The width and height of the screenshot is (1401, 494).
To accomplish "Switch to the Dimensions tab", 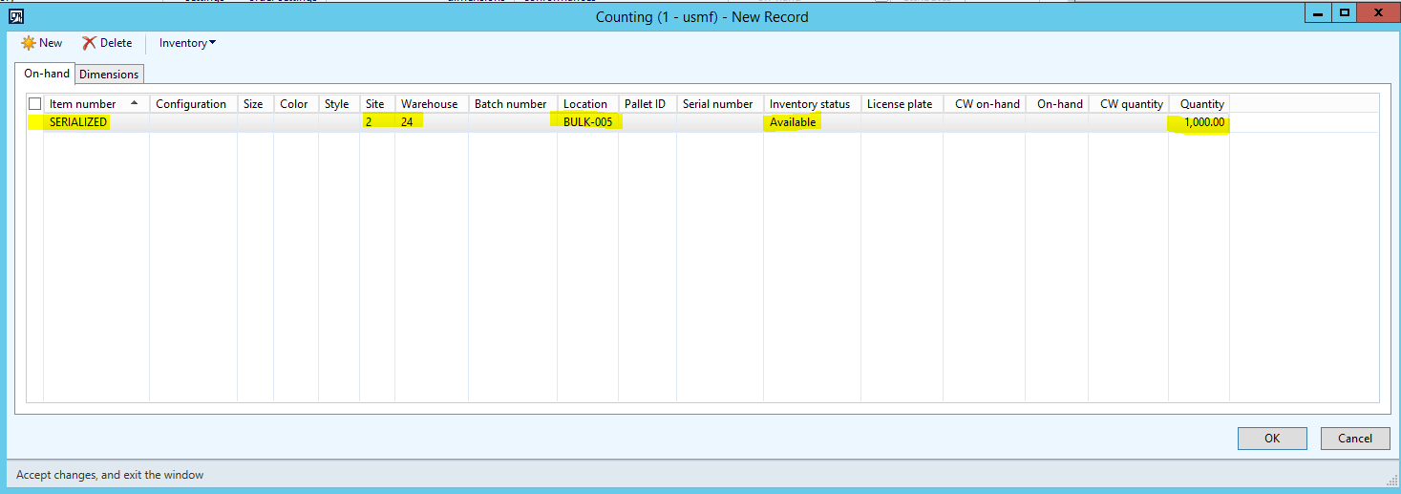I will (109, 74).
